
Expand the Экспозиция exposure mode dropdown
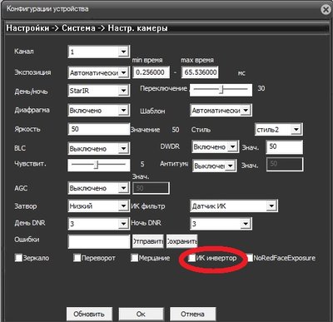98,72
